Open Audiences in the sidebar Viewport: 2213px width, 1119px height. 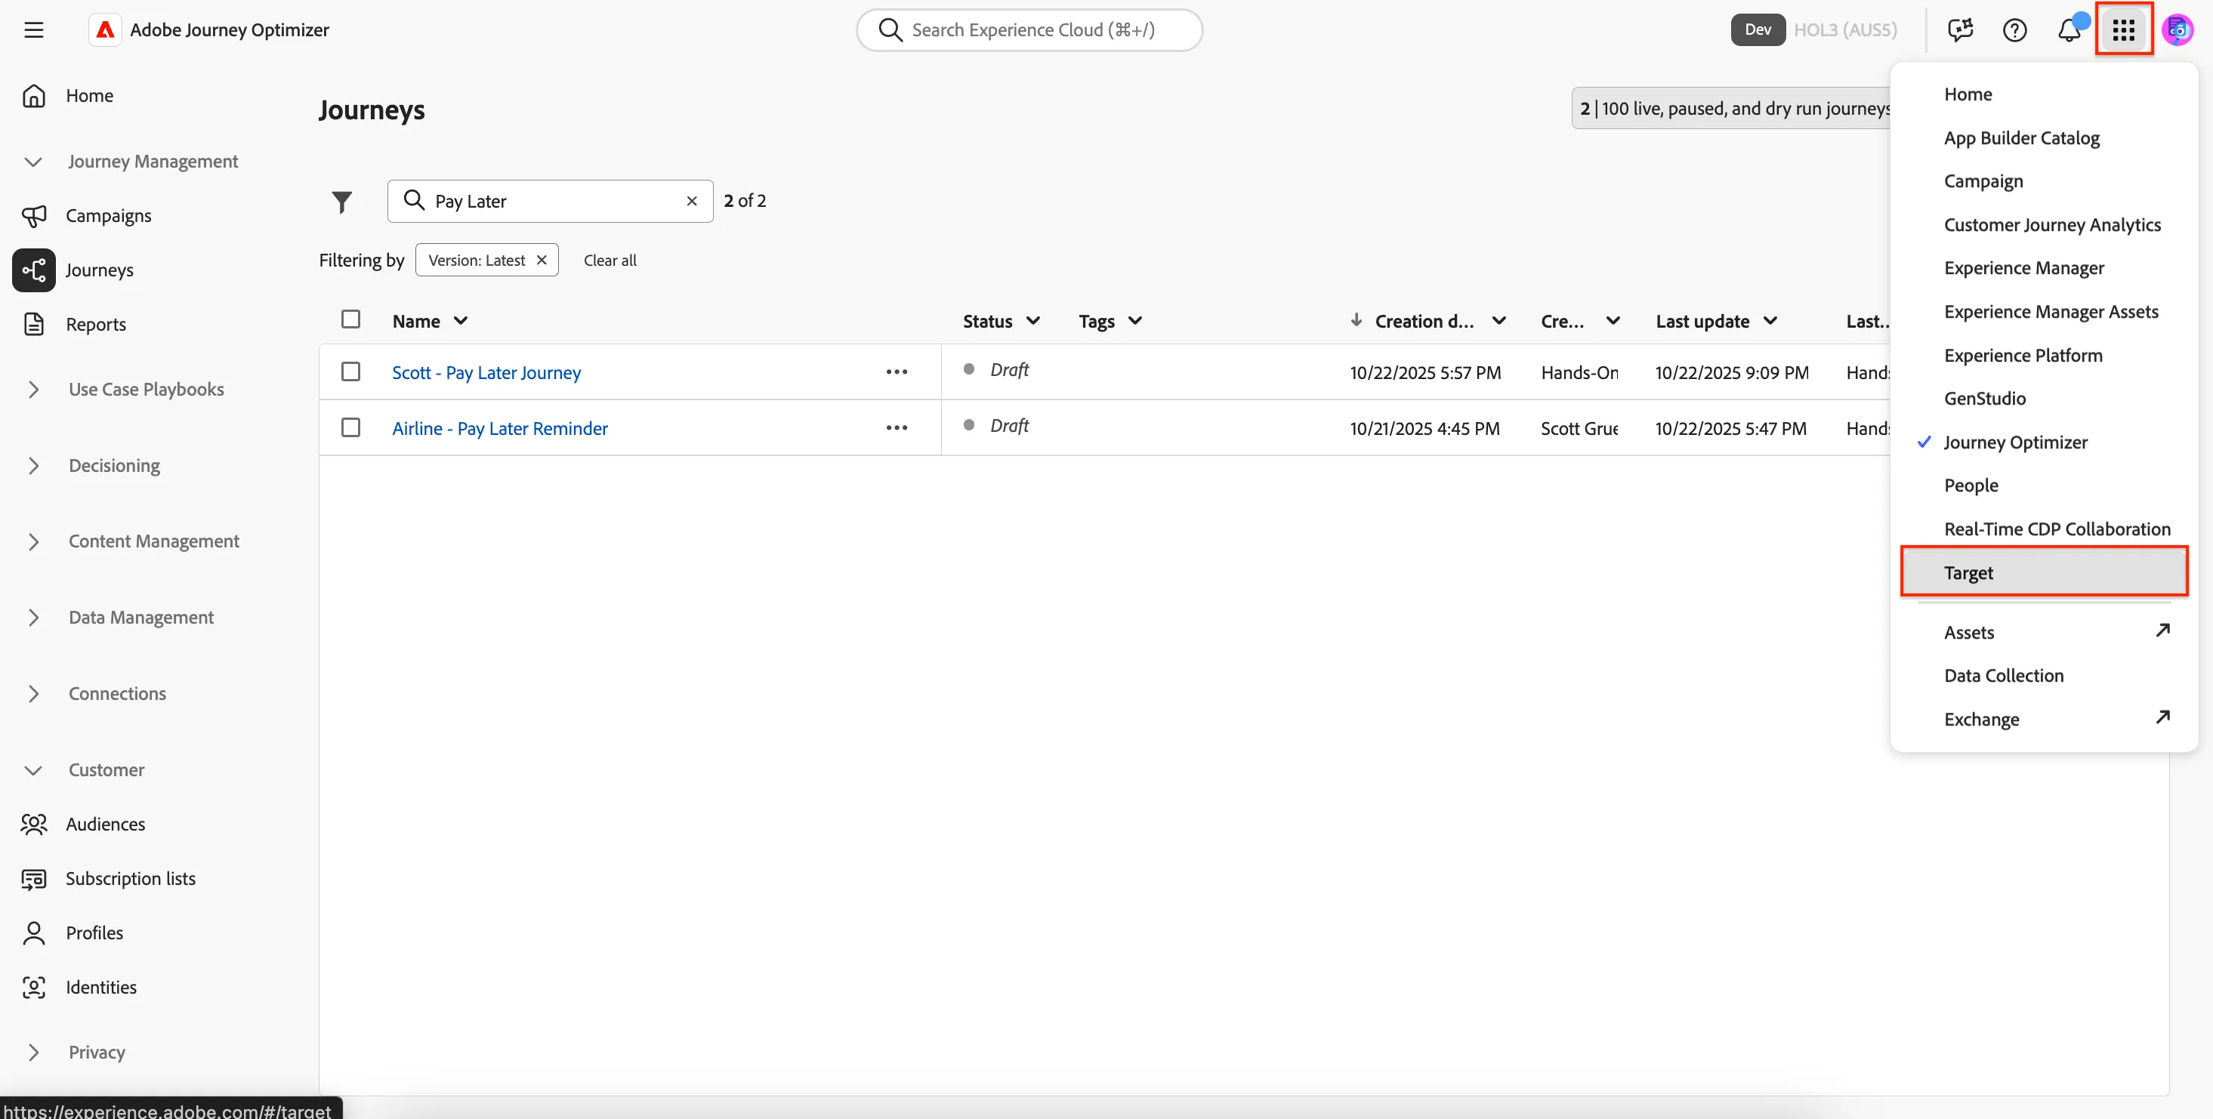(x=105, y=824)
